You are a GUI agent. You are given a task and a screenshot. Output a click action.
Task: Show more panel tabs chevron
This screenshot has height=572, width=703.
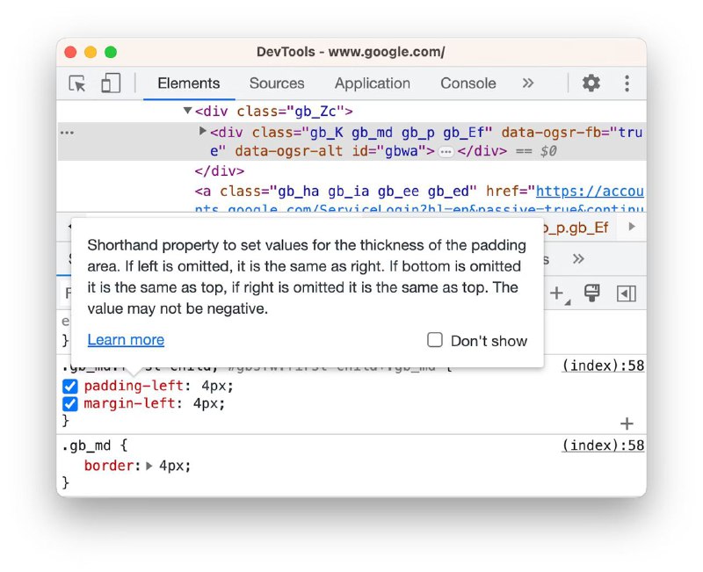coord(528,83)
